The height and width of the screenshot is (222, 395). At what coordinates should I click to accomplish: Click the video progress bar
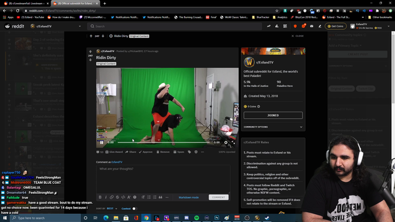[x=164, y=142]
